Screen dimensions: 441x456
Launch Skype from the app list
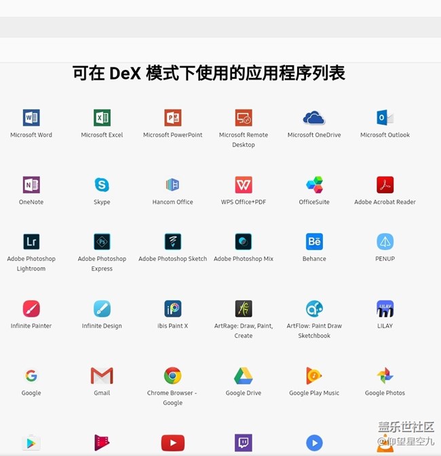coord(102,185)
